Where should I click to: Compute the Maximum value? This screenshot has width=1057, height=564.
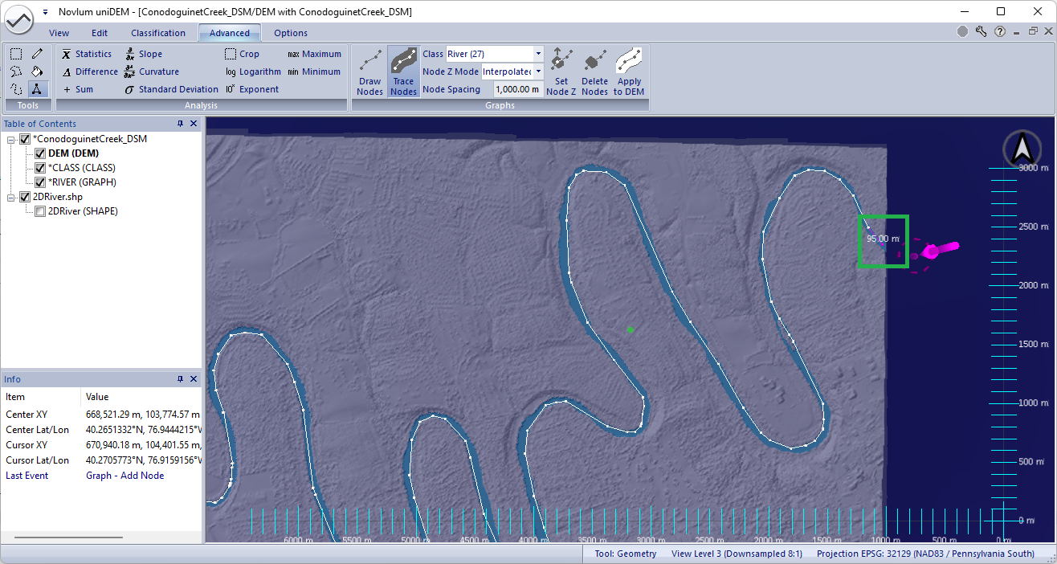pos(314,54)
